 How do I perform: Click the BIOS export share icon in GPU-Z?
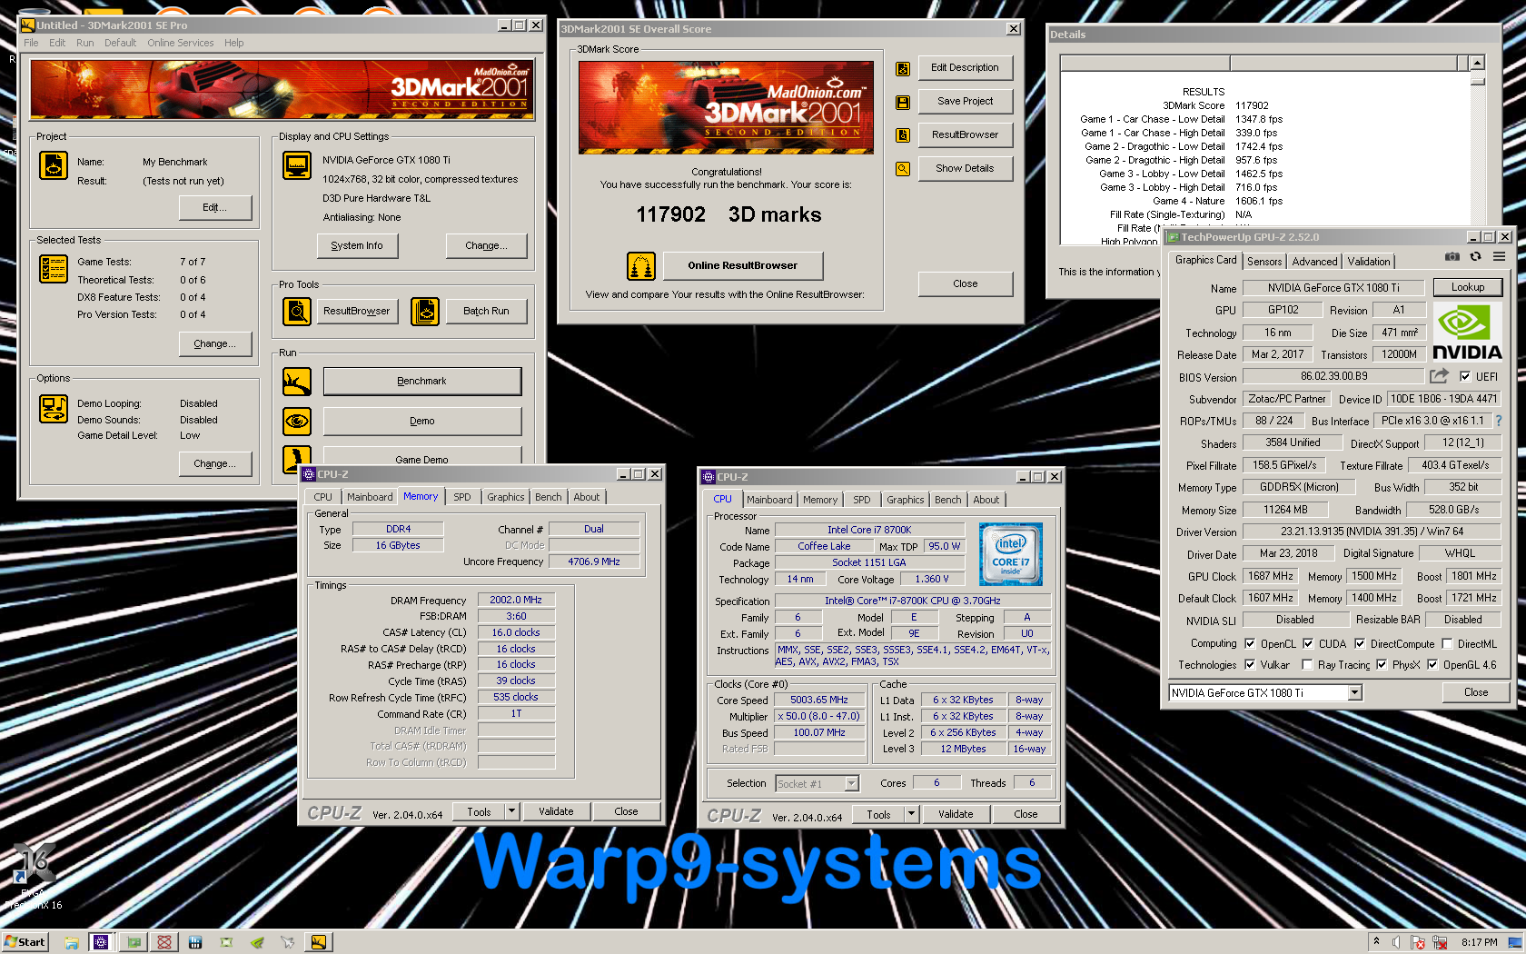1439,375
